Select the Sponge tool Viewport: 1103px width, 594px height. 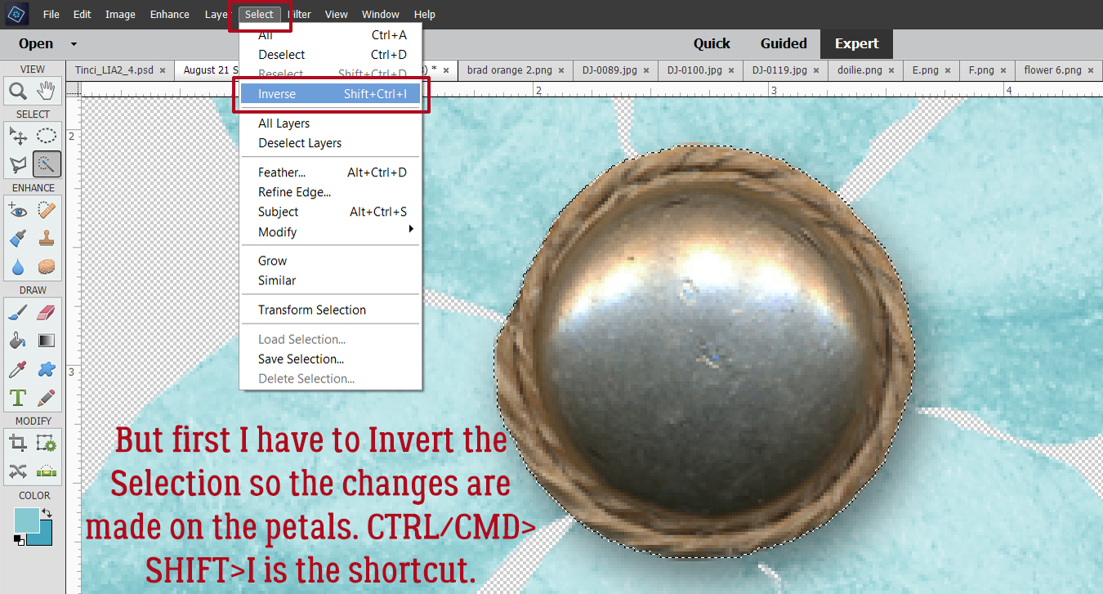point(47,266)
